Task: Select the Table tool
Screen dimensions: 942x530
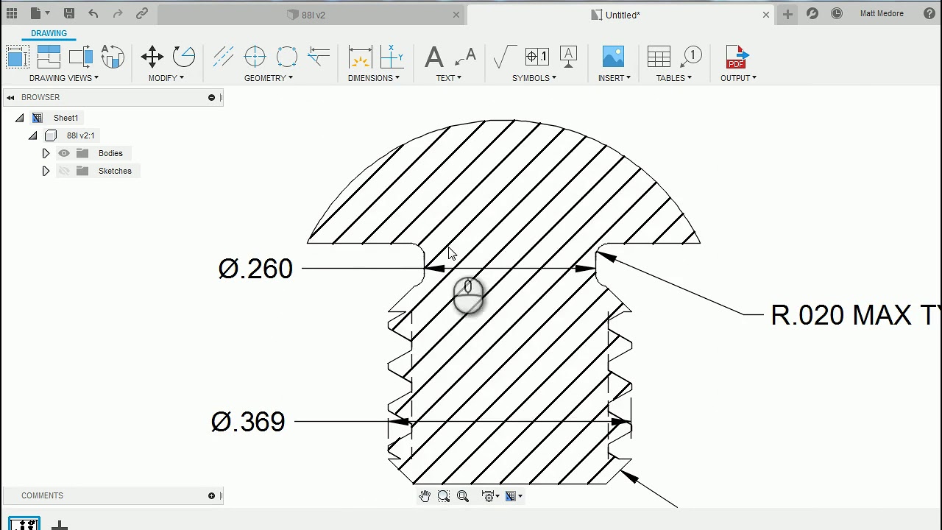Action: tap(659, 57)
